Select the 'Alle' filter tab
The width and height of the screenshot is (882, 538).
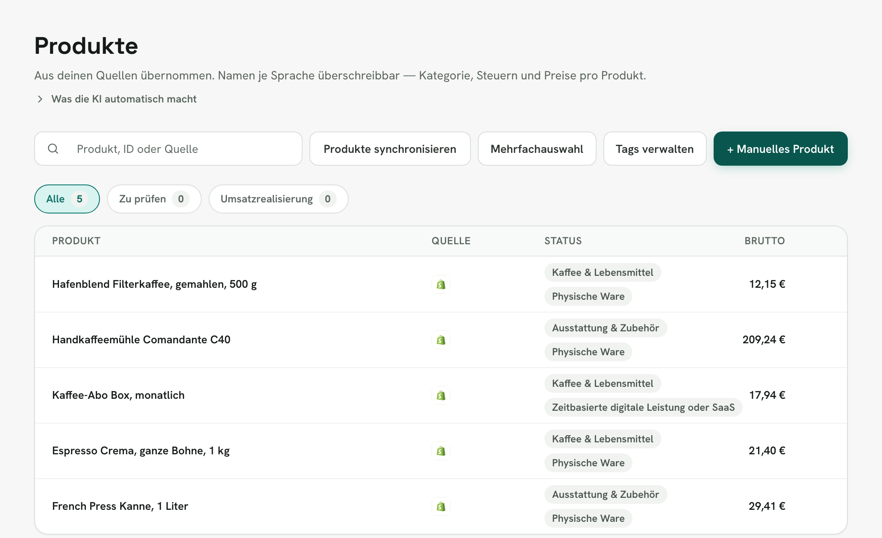[x=67, y=199]
